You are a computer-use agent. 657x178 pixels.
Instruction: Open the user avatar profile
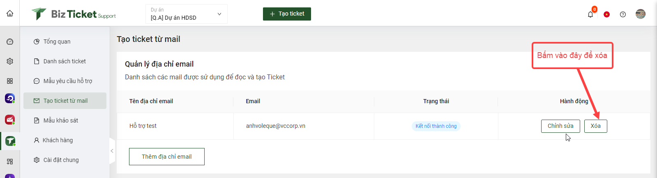(641, 14)
